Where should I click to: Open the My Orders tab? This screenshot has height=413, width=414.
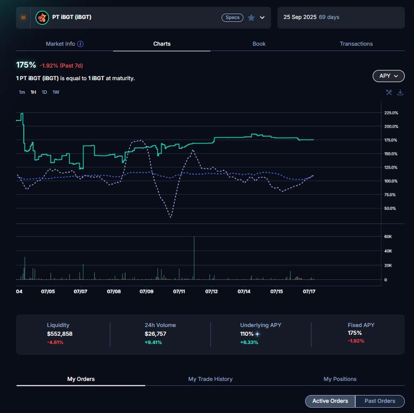(81, 379)
